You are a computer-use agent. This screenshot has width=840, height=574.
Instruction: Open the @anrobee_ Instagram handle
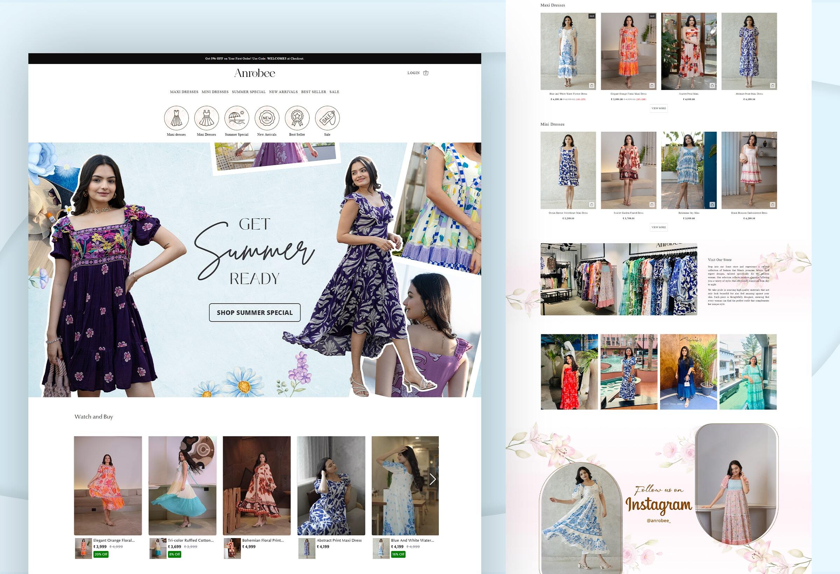coord(659,520)
